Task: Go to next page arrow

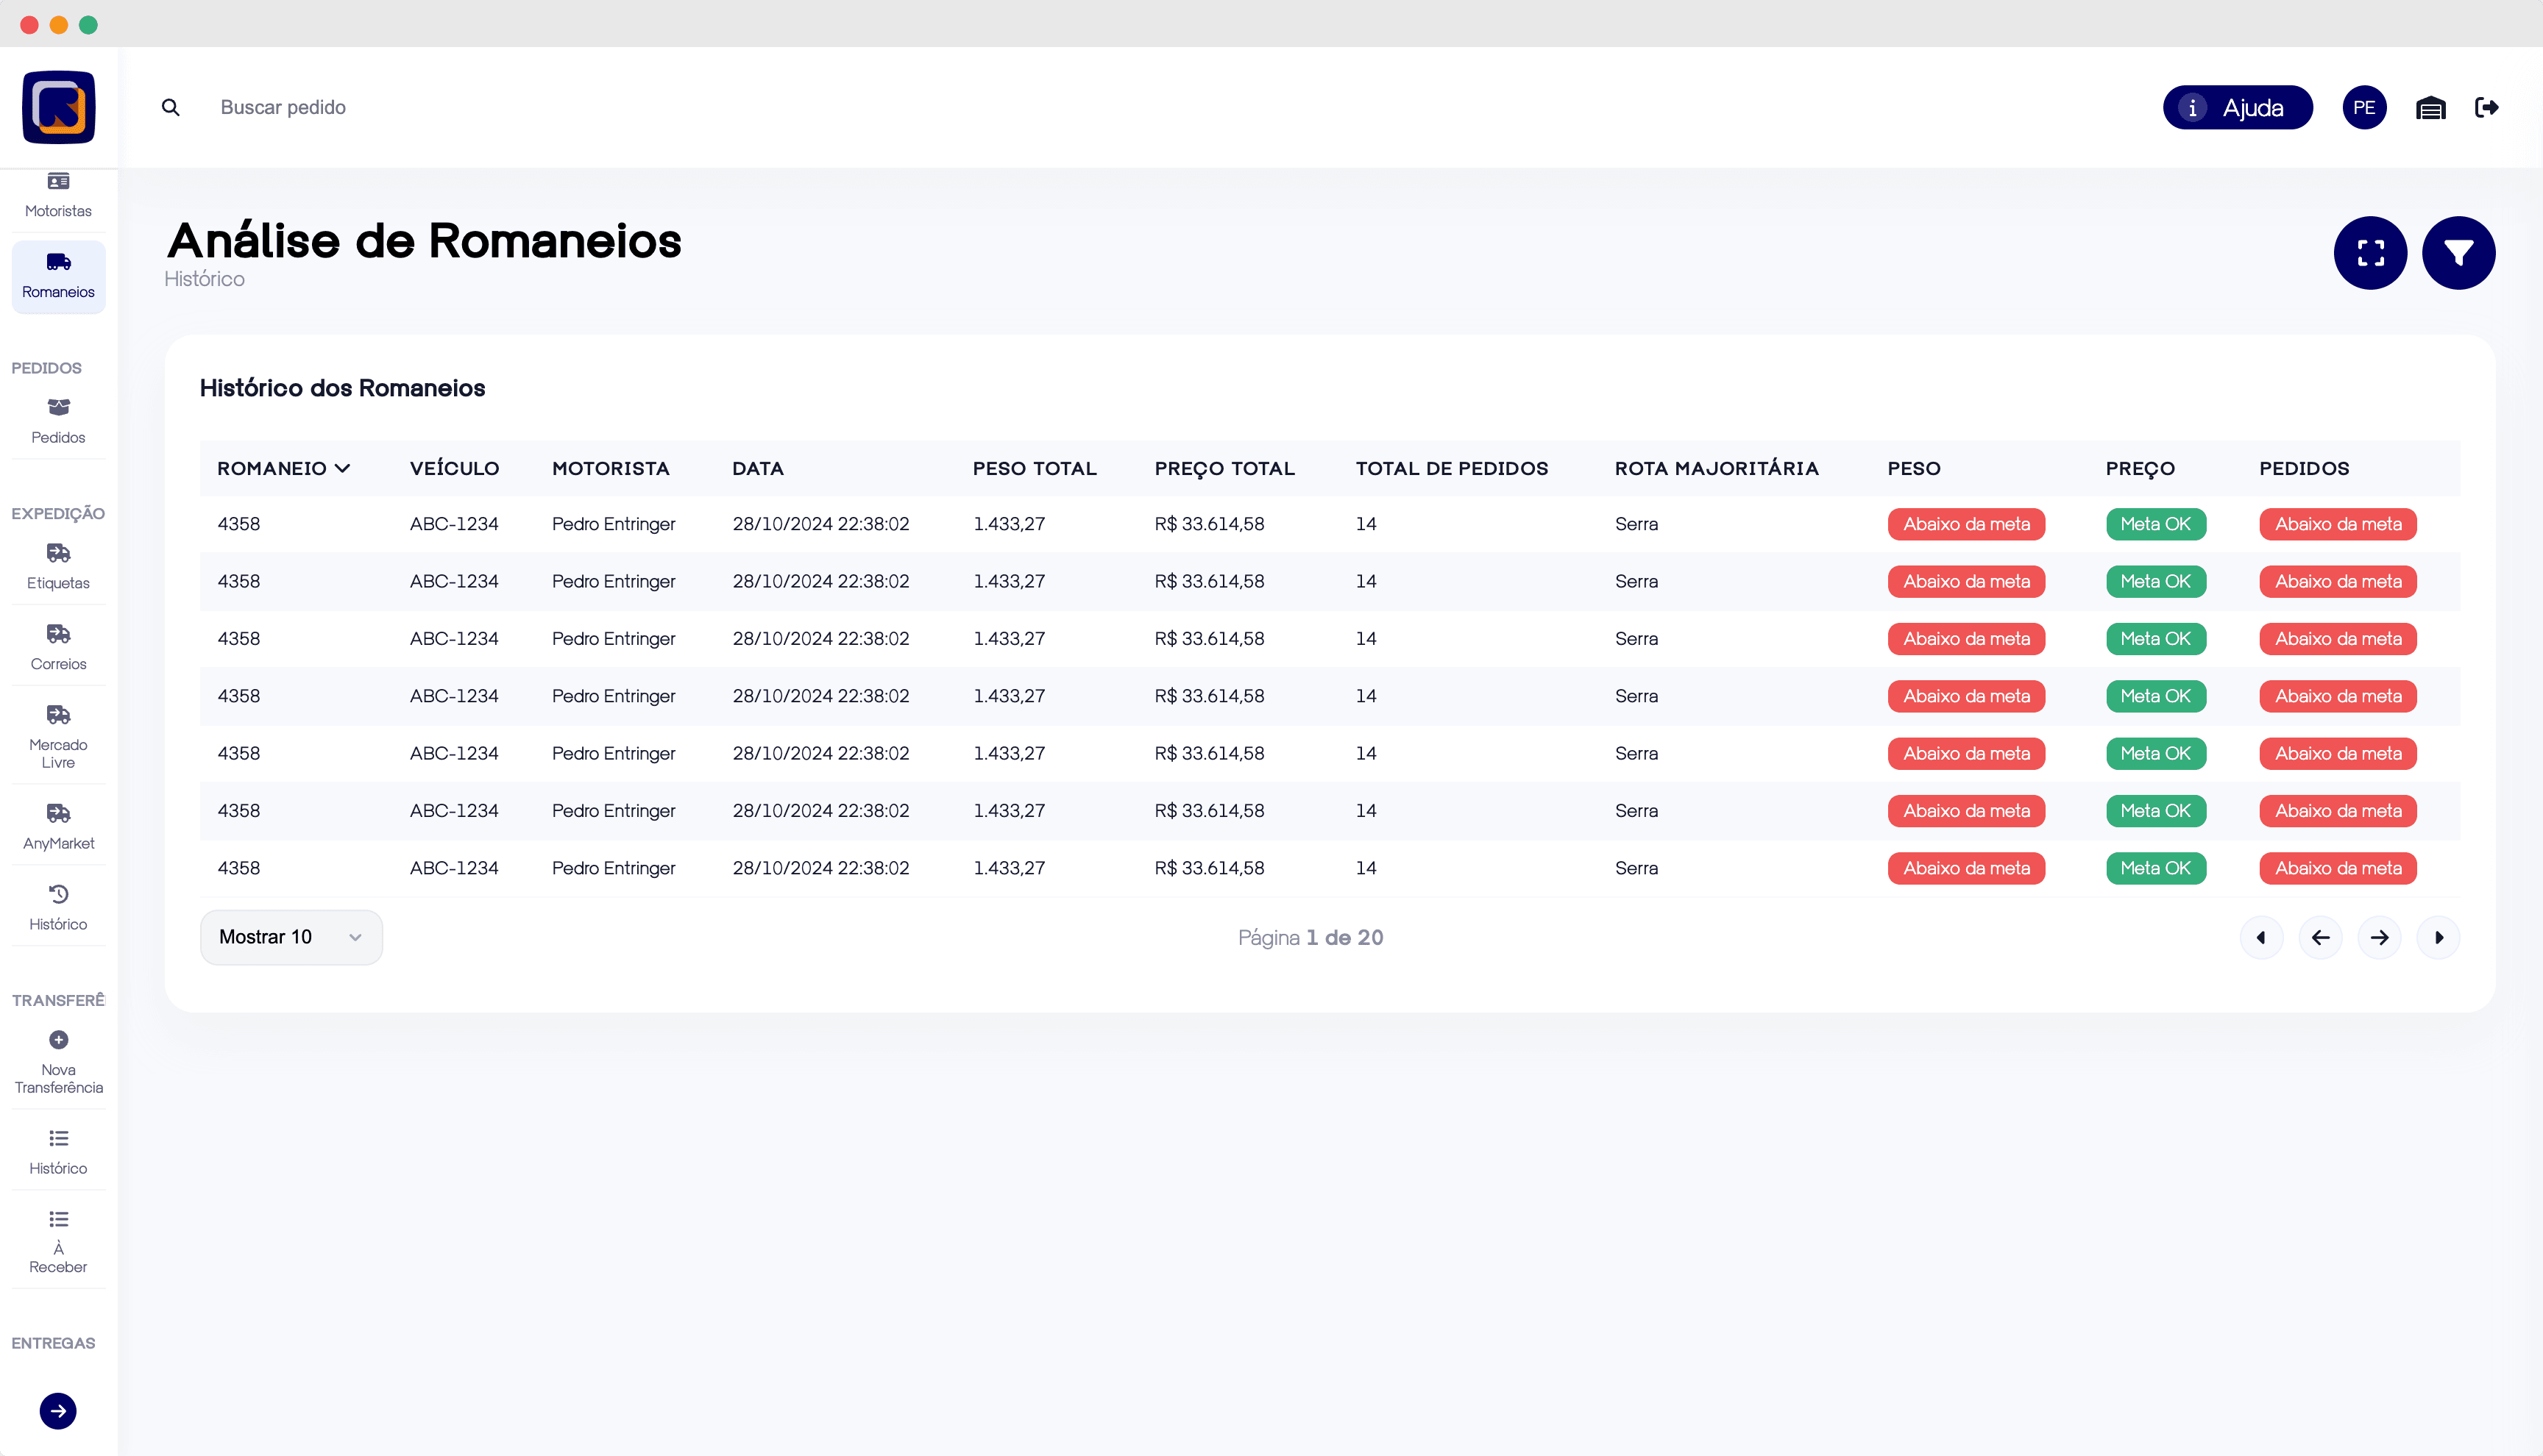Action: tap(2379, 937)
